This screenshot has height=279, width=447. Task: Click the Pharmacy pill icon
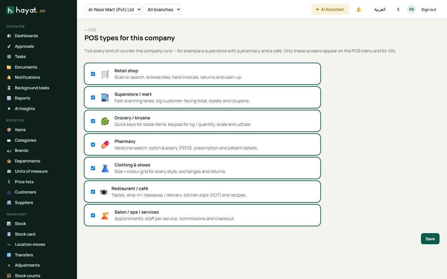tap(105, 144)
